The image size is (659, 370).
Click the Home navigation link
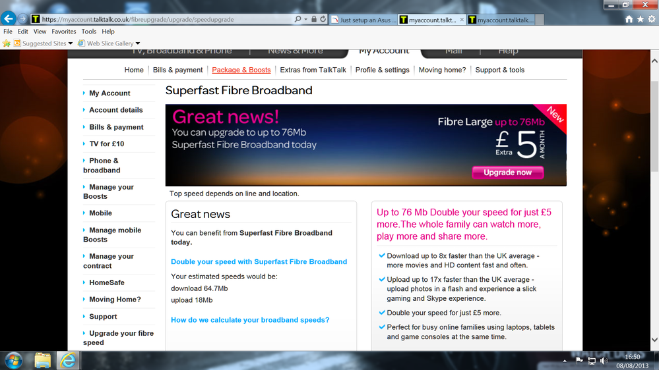(134, 70)
